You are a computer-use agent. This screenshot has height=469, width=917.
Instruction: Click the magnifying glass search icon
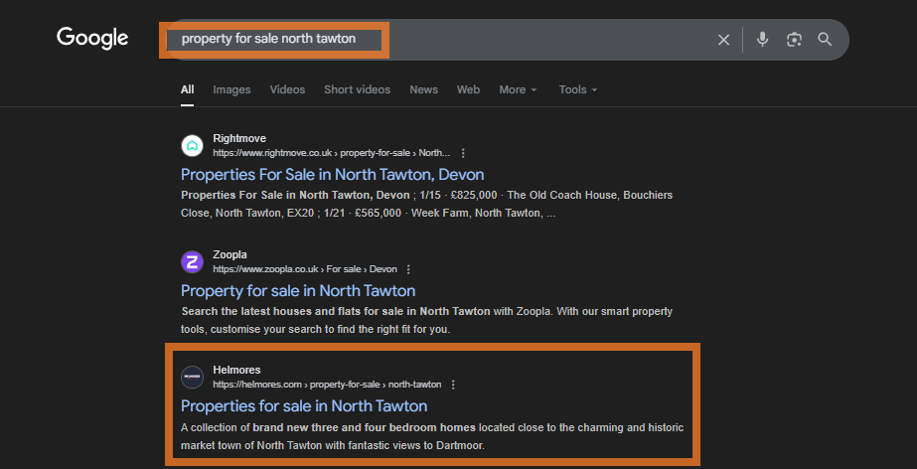825,40
